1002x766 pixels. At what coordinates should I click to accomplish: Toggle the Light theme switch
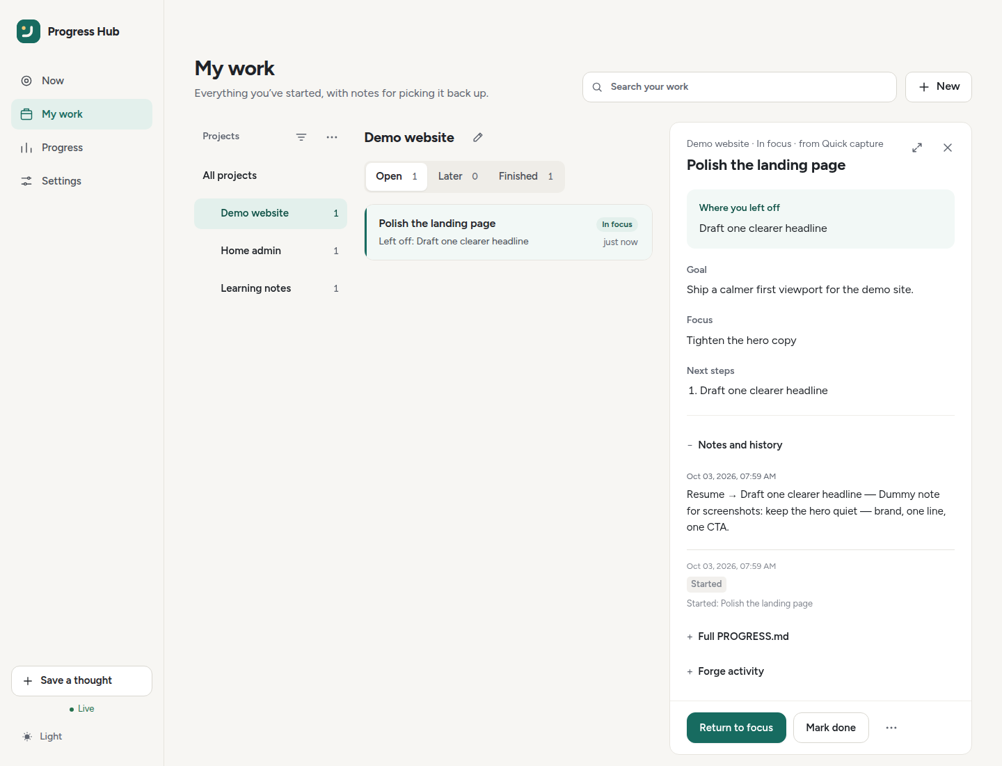(42, 737)
